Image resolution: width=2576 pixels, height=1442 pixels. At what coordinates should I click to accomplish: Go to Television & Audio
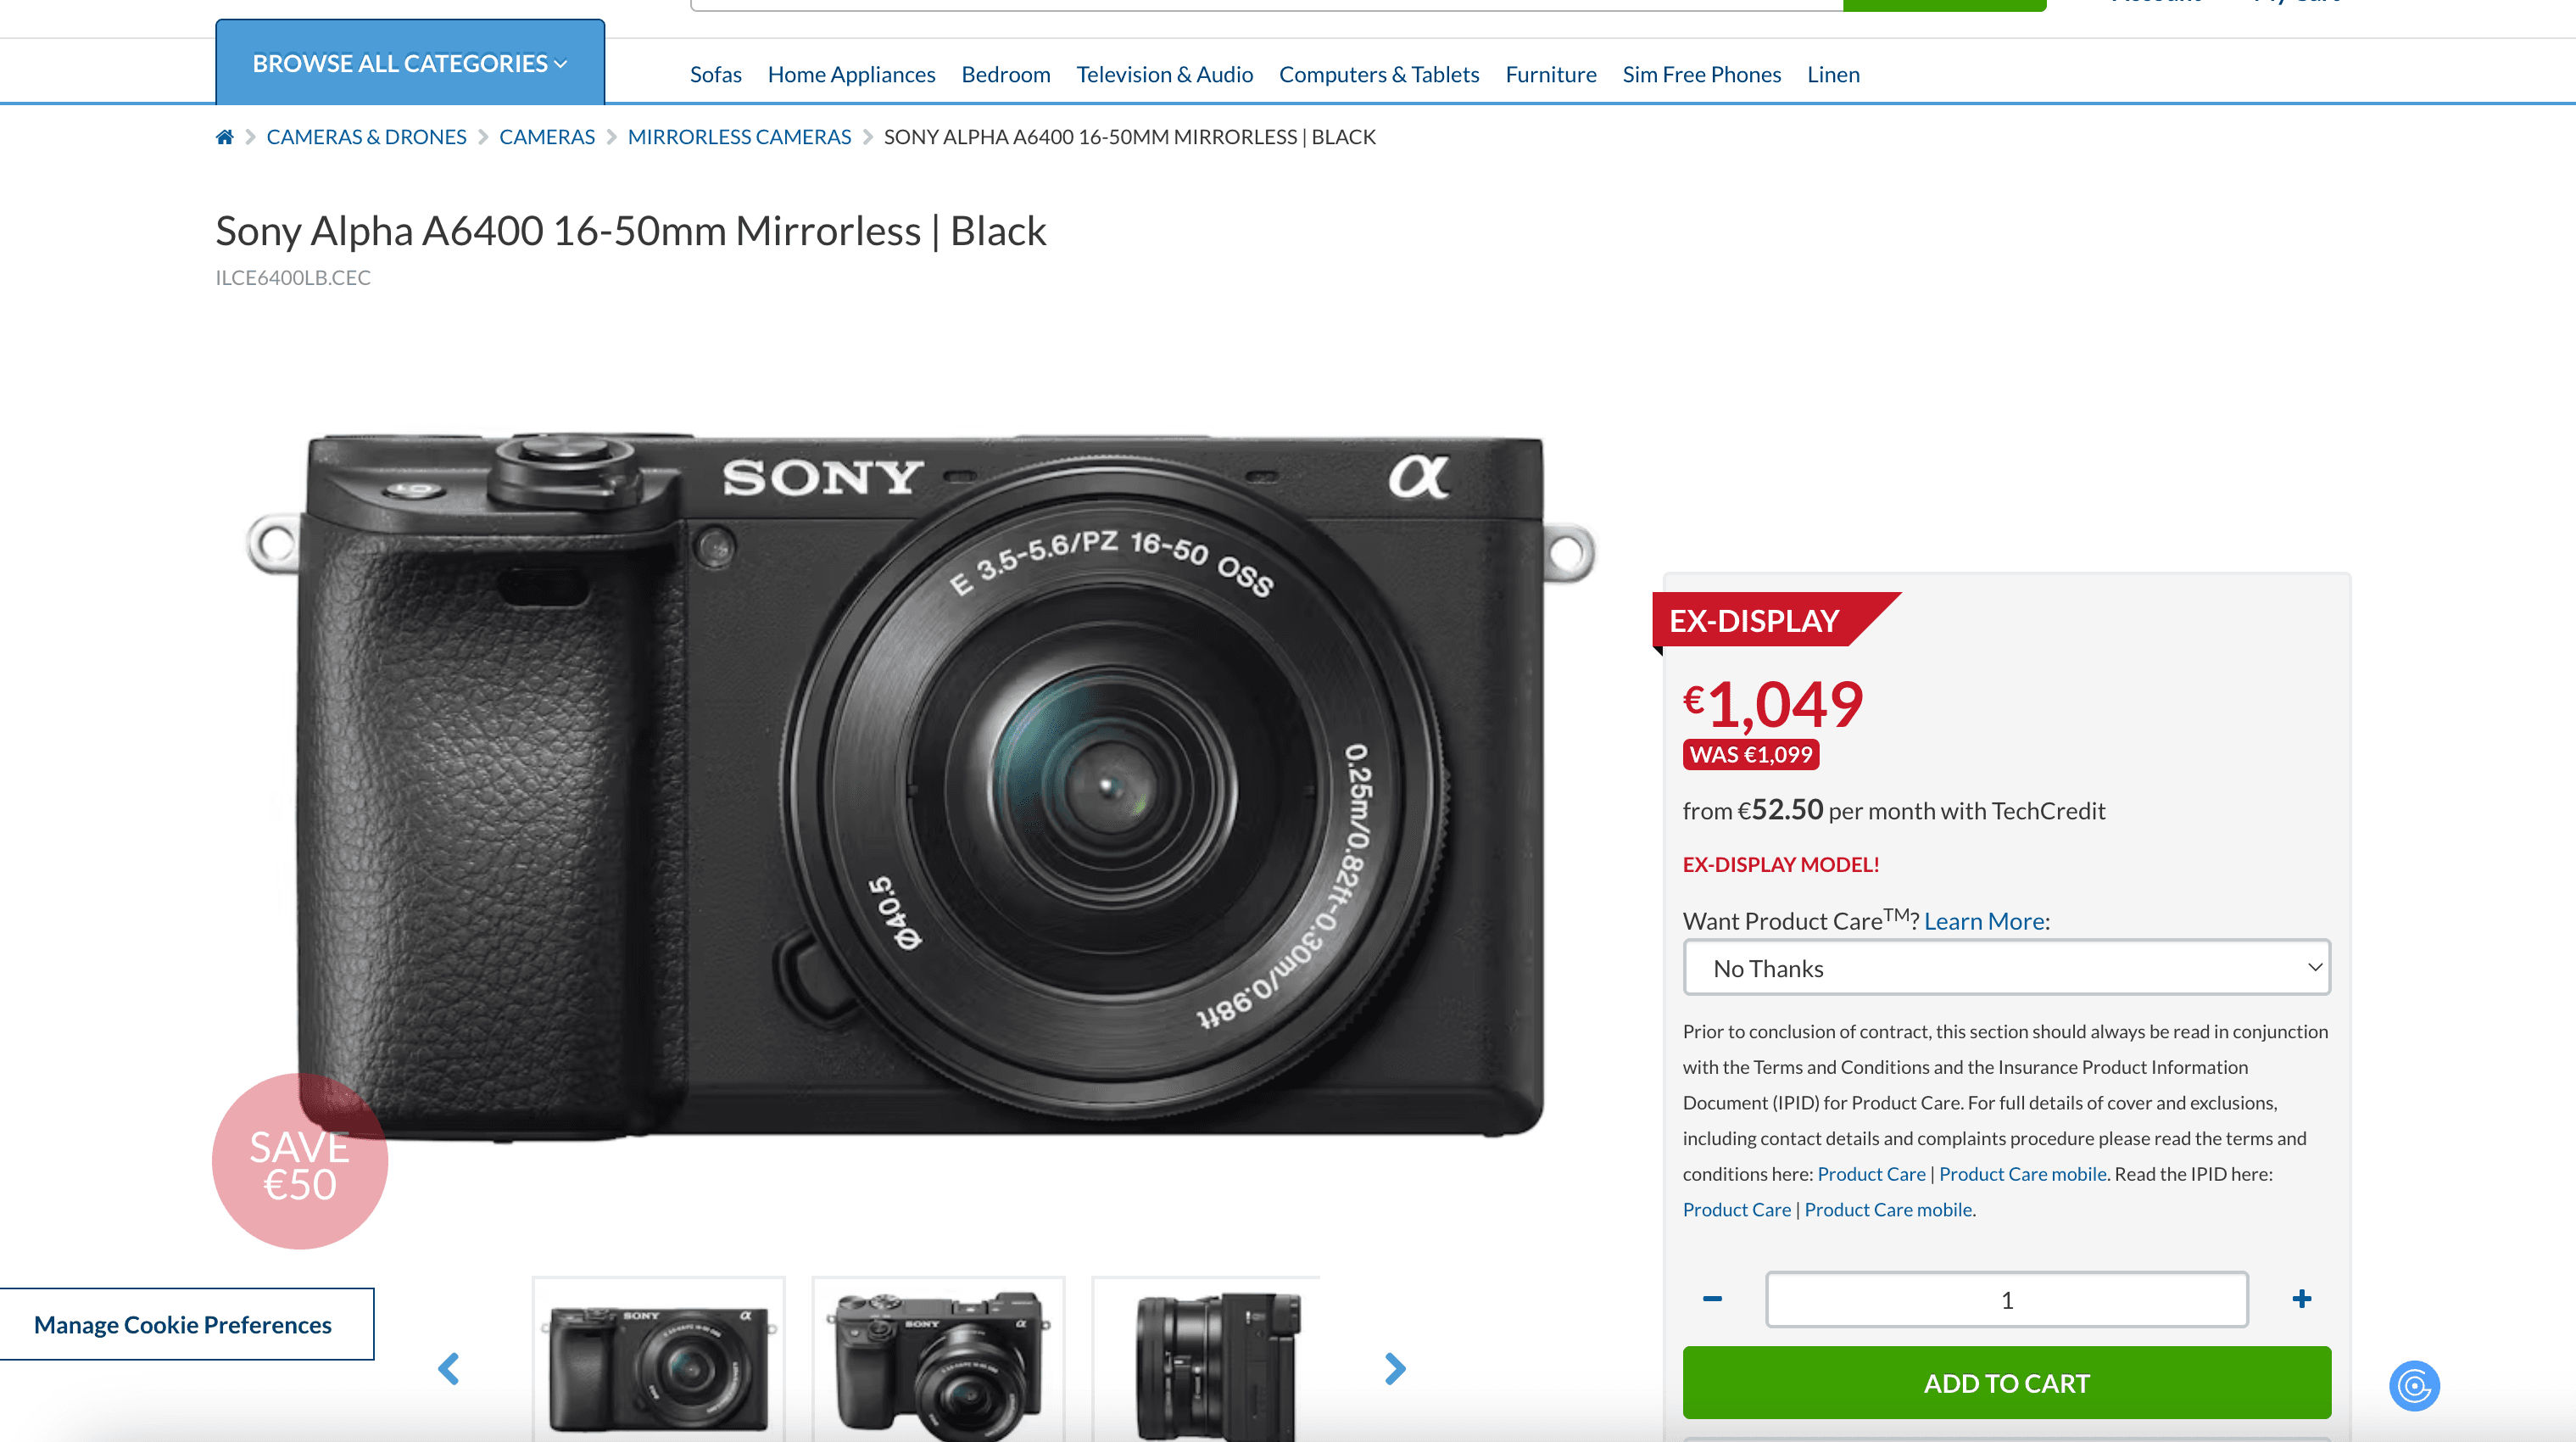1164,75
